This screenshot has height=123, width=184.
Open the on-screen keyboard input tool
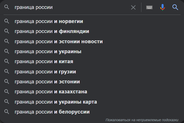tap(149, 7)
